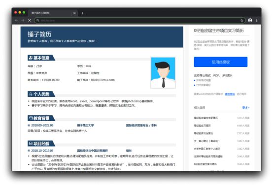
Task: Open the last listed related resume, 经验应届生实习简历
Action: (x=205, y=164)
